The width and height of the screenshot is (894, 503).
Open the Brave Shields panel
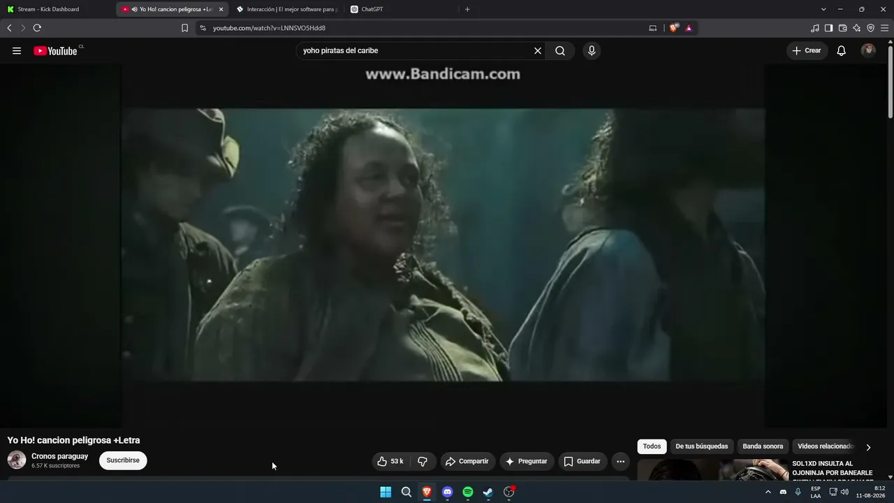point(673,28)
